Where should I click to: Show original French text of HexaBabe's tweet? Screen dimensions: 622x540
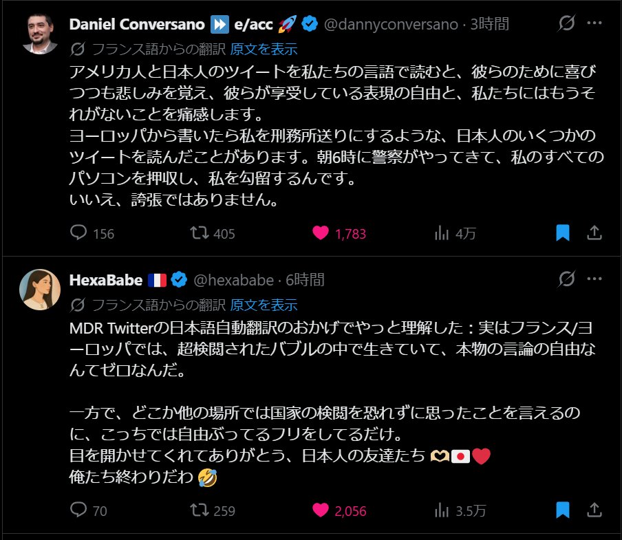(264, 304)
